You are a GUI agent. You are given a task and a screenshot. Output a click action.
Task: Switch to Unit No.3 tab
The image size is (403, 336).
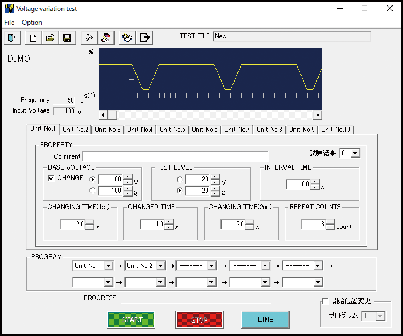[107, 130]
